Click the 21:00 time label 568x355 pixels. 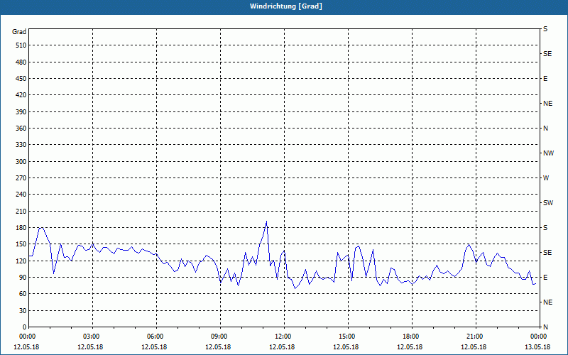coord(476,337)
